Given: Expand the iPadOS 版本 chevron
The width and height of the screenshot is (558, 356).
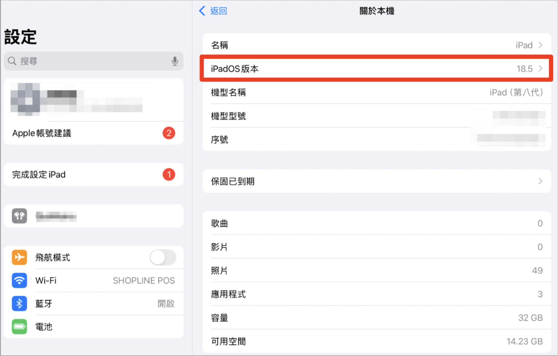Looking at the screenshot, I should tap(540, 69).
